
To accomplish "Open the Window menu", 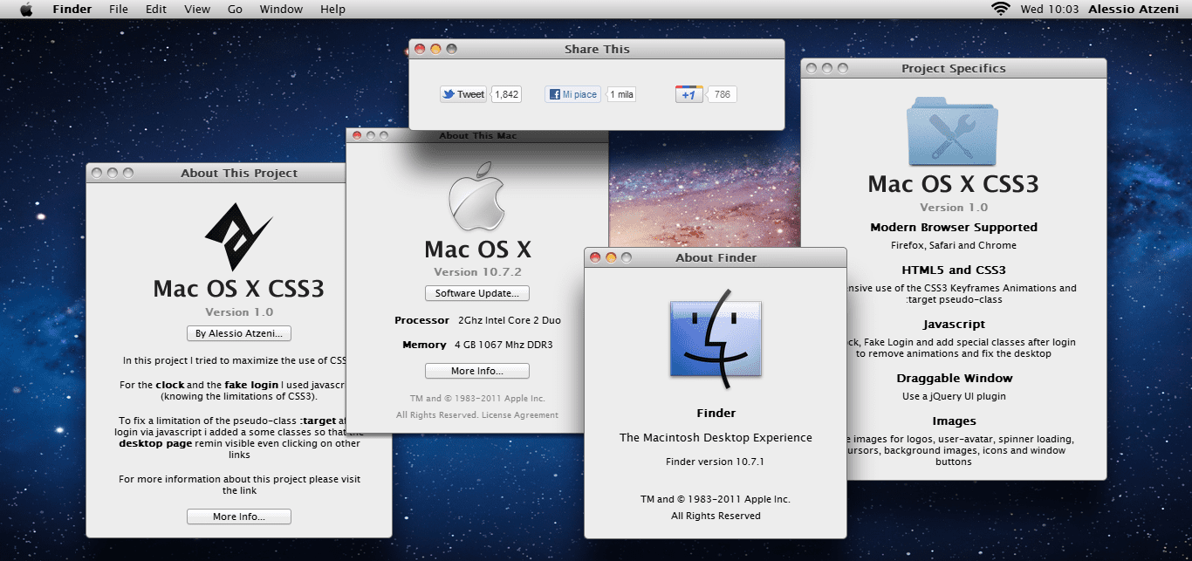I will coord(281,9).
